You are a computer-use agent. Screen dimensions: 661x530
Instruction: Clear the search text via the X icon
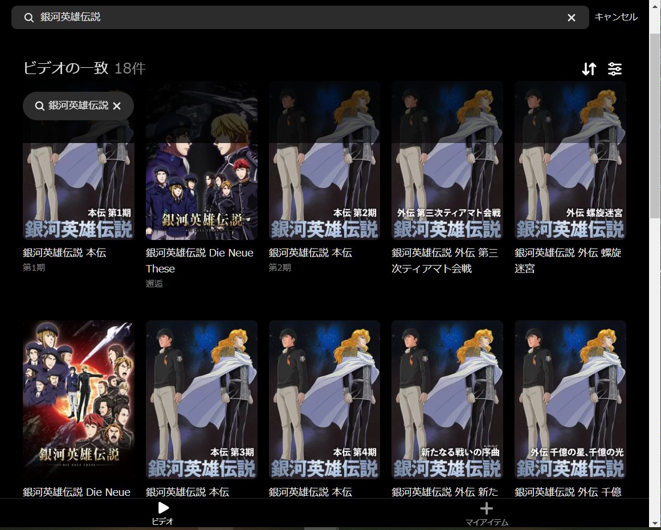pyautogui.click(x=572, y=17)
